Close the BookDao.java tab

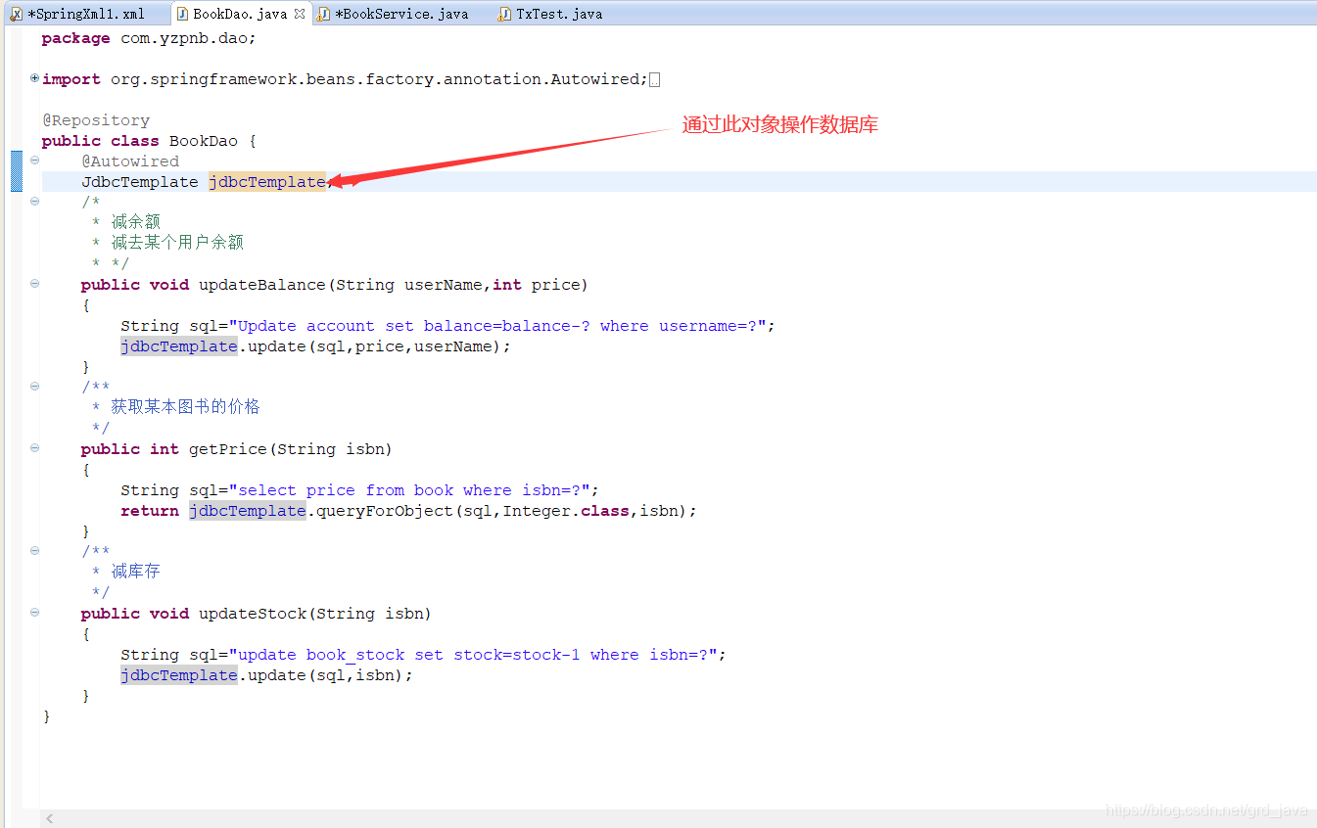(300, 14)
